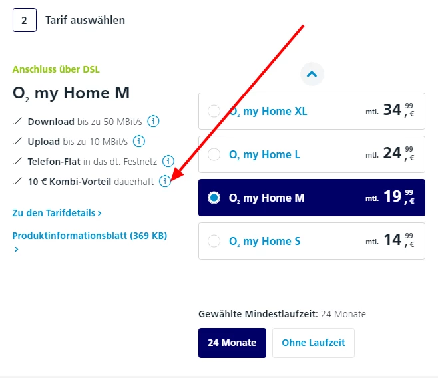Click the Anschluss über DSL label
Image resolution: width=438 pixels, height=378 pixels.
click(x=56, y=69)
